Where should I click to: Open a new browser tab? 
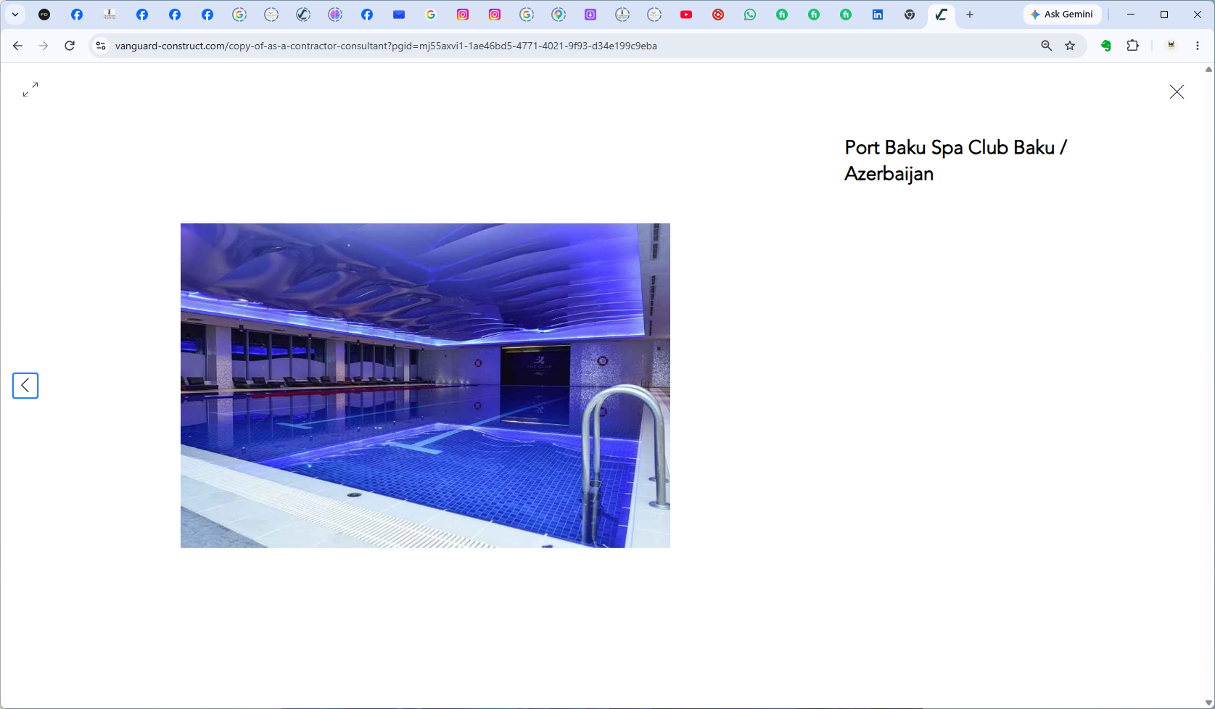970,14
